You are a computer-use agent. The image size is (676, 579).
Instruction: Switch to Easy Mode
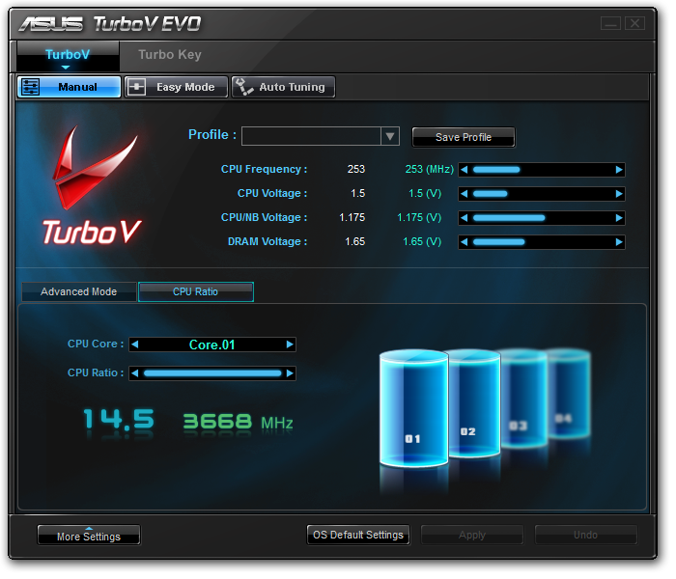point(178,88)
